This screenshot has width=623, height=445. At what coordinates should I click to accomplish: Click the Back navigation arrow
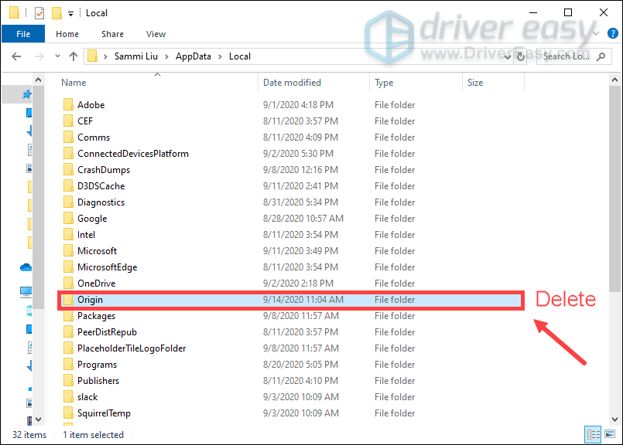point(15,56)
